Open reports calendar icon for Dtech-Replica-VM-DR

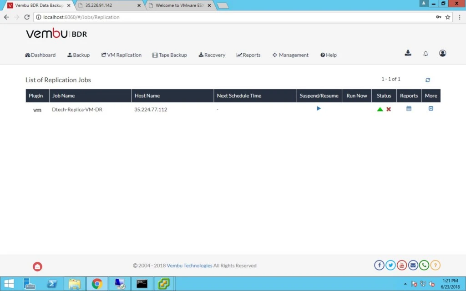409,108
